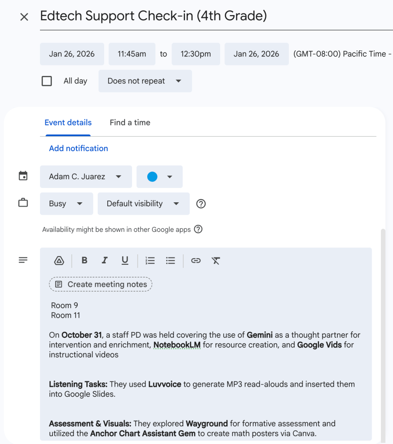Open the blue event color picker

[x=159, y=177]
